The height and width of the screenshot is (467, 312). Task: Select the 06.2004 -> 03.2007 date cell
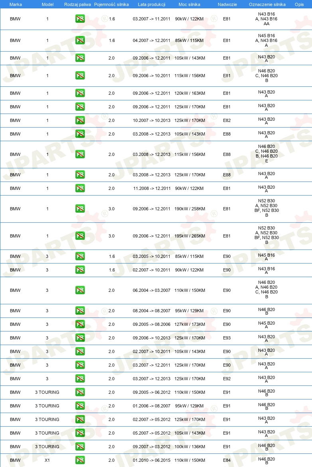(152, 290)
